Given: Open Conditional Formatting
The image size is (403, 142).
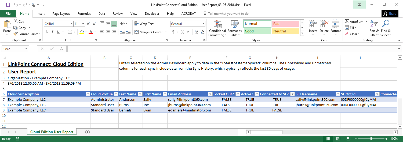Looking at the screenshot, I should point(217,28).
